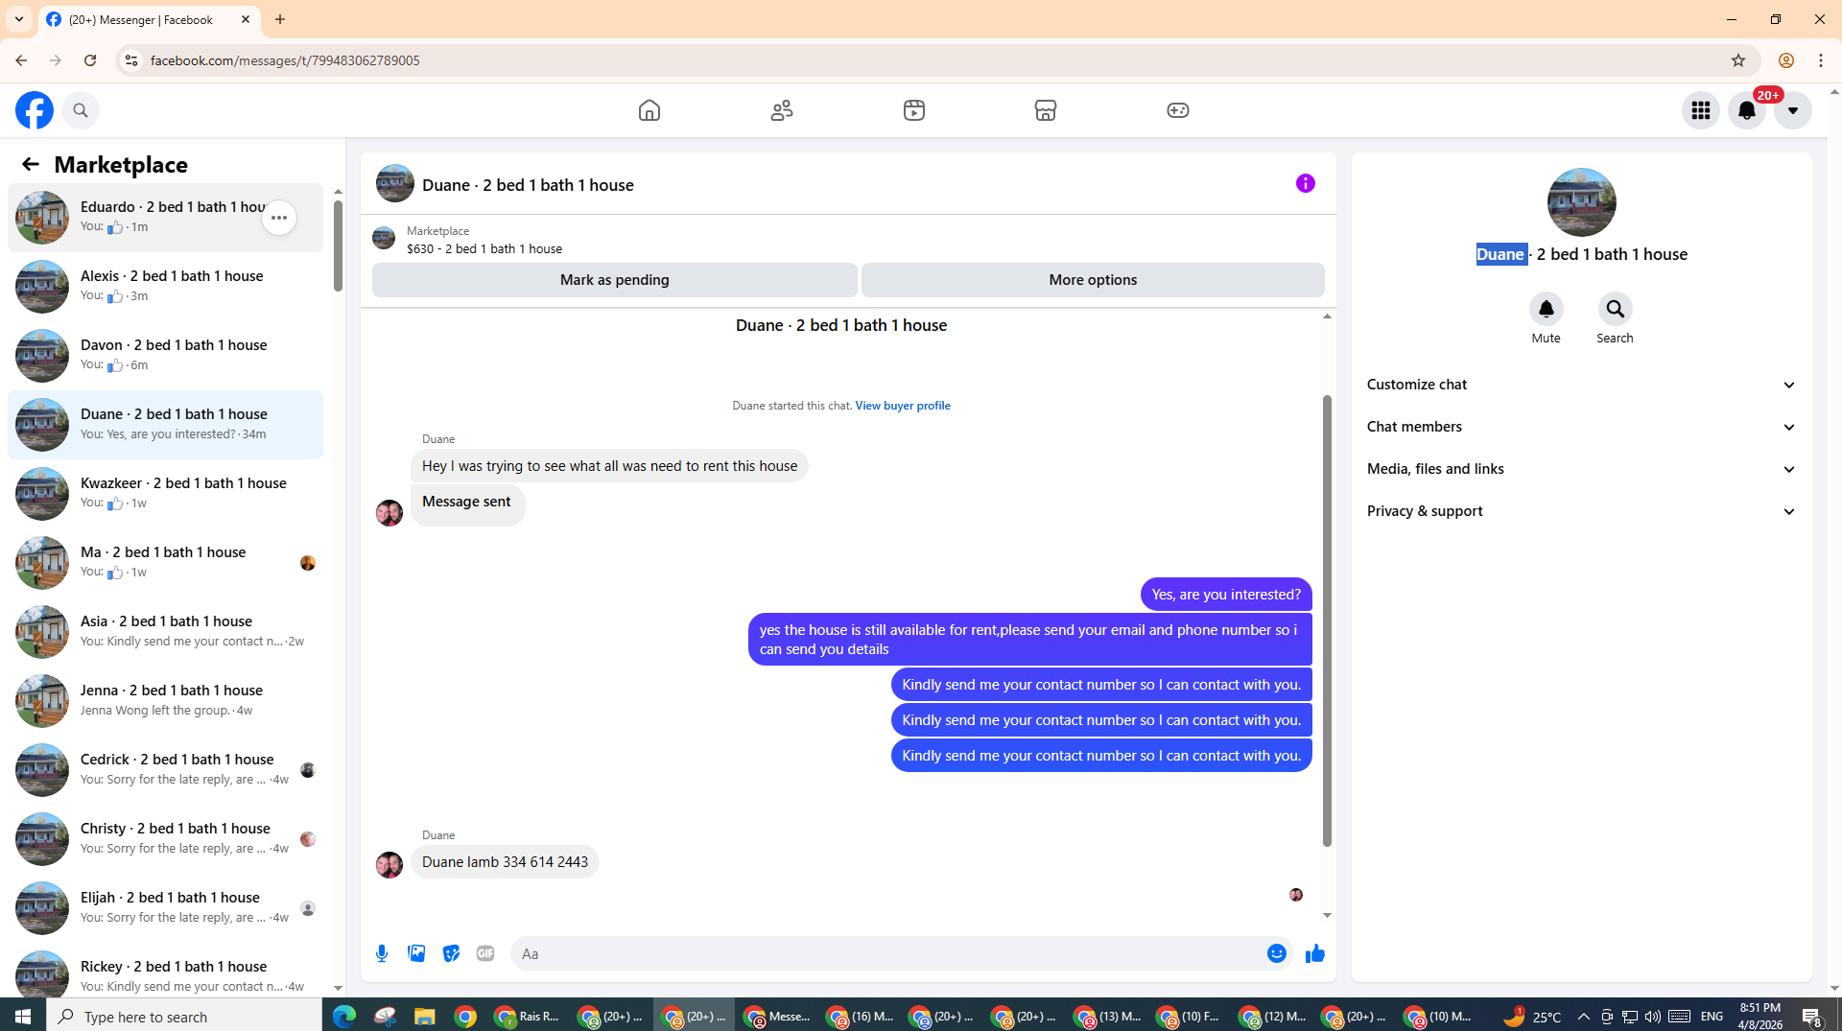
Task: Mute the conversation with bell icon
Action: 1546,309
